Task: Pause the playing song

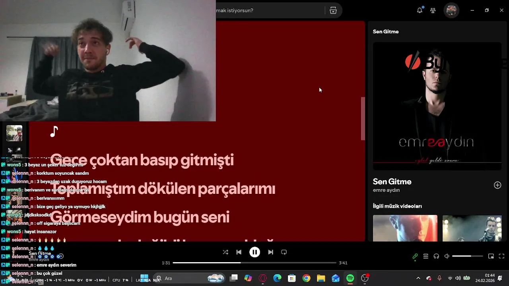Action: pos(254,252)
